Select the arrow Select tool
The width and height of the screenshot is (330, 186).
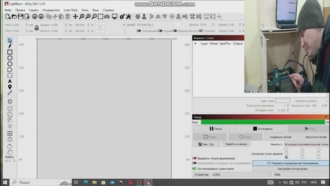pos(10,40)
